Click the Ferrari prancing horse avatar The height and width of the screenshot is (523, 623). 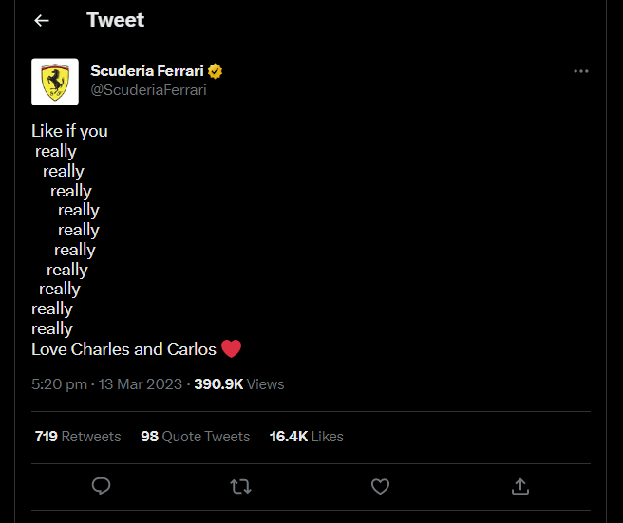55,82
